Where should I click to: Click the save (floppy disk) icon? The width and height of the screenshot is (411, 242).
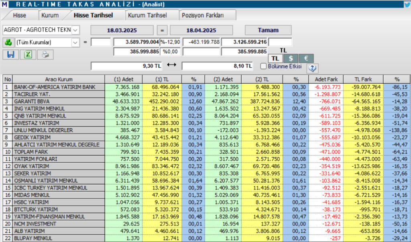point(11,54)
